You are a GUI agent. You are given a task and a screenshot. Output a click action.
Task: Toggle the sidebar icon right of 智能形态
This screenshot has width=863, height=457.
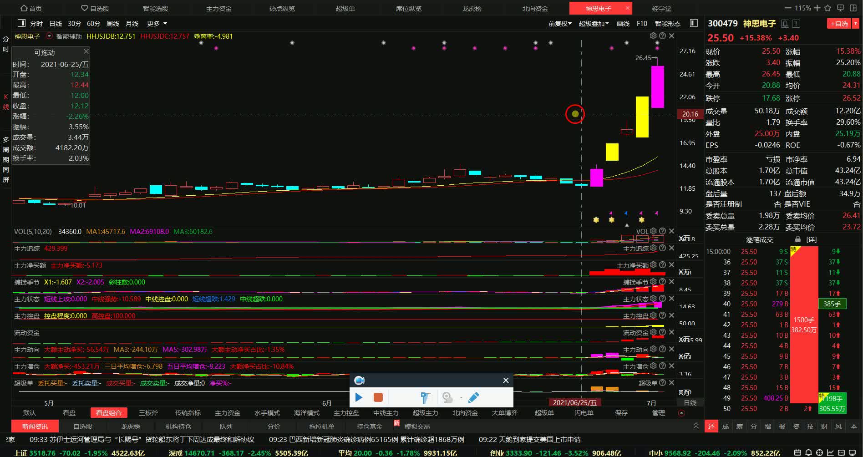click(694, 23)
